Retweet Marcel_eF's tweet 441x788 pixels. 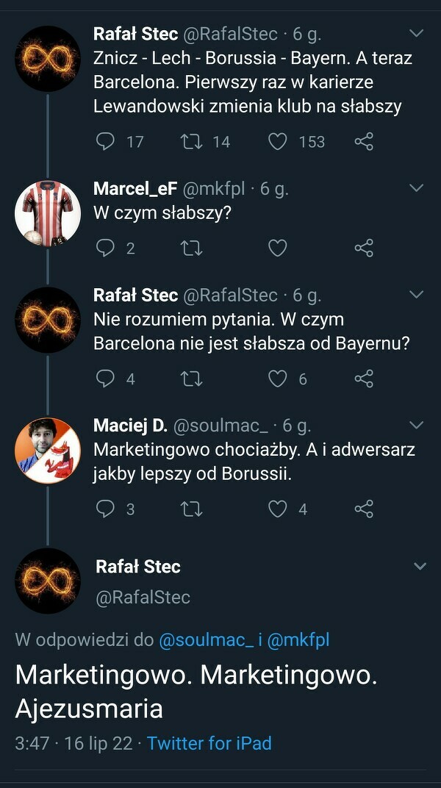click(191, 248)
